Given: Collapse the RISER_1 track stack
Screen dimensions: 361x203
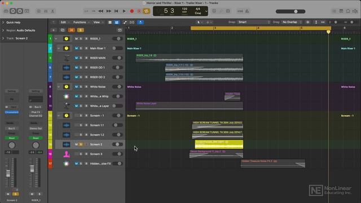Looking at the screenshot, I should [x=56, y=39].
